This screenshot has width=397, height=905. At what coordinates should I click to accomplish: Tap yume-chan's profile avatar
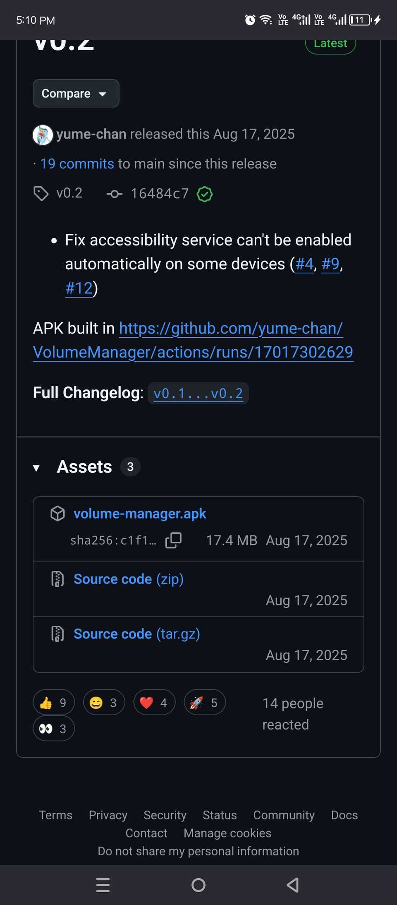coord(43,135)
